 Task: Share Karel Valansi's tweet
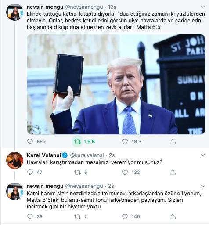173,172
